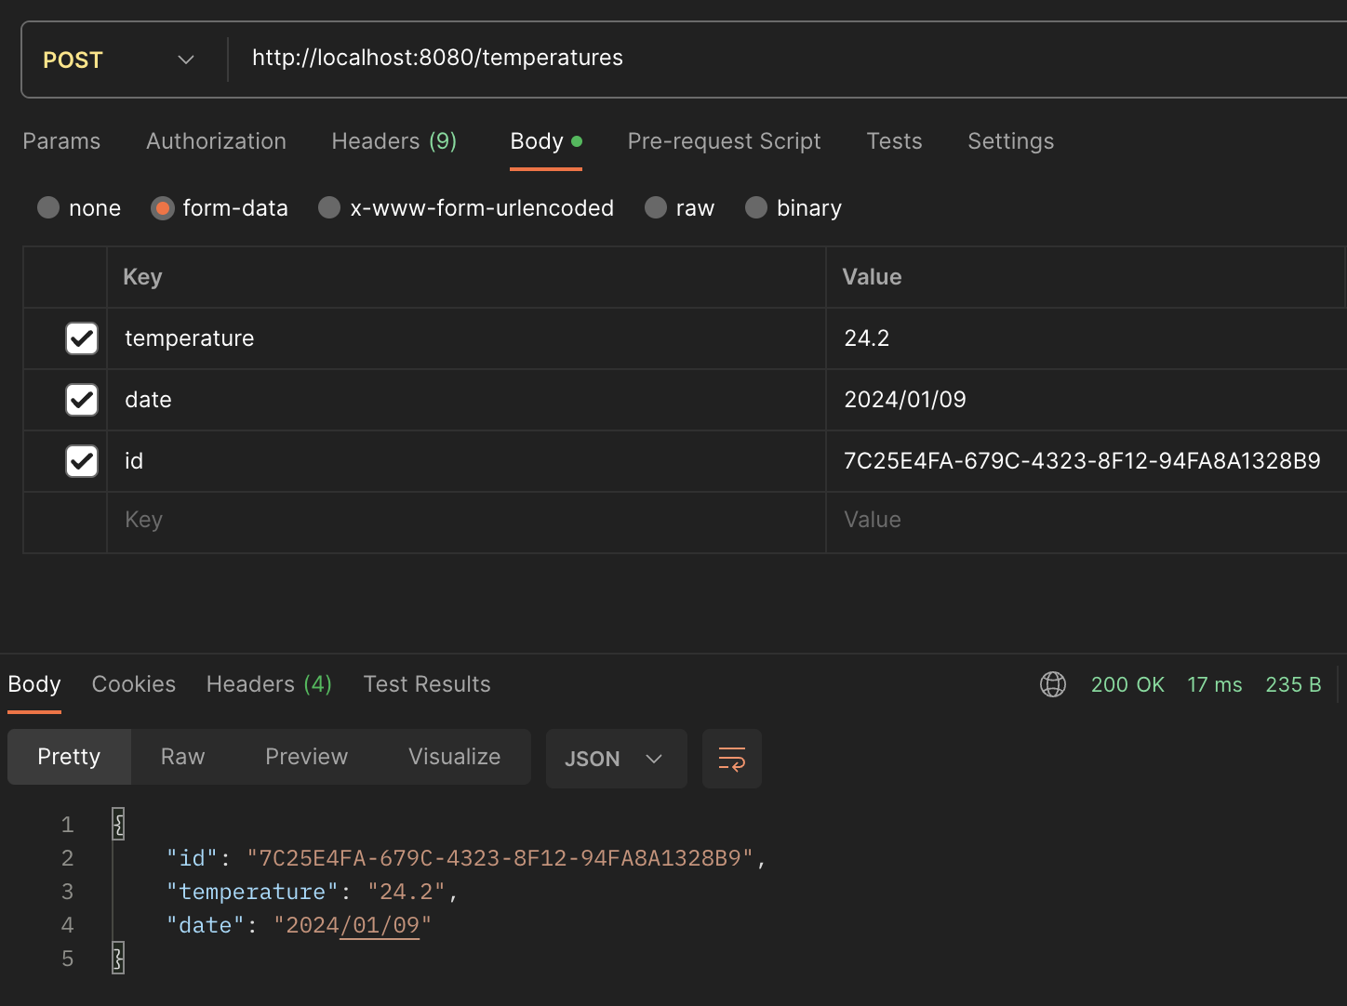Click the closing brace on line 5
Viewport: 1347px width, 1006px height.
click(118, 958)
